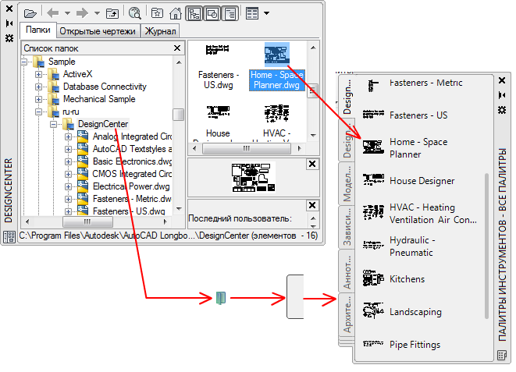Switch to the Зависи... palette tab

tap(347, 228)
